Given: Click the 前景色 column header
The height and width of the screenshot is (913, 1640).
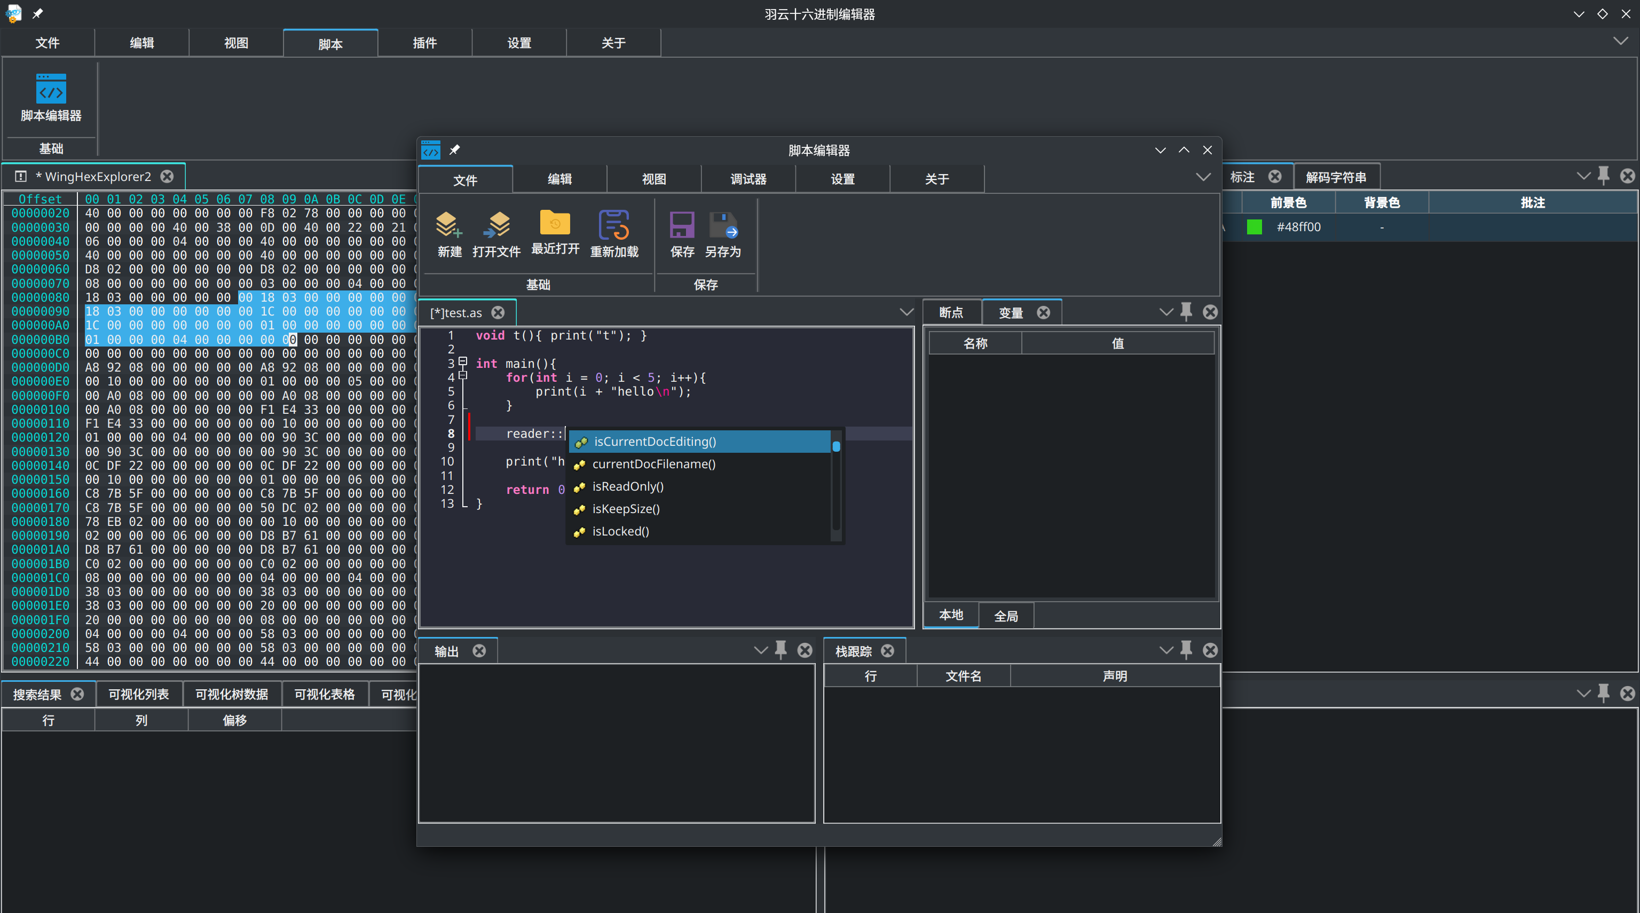Looking at the screenshot, I should [1288, 202].
